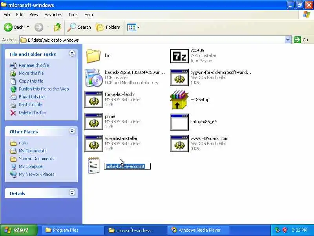This screenshot has width=314, height=236.
Task: Select the HC2Setup archive icon
Action: coord(179,100)
